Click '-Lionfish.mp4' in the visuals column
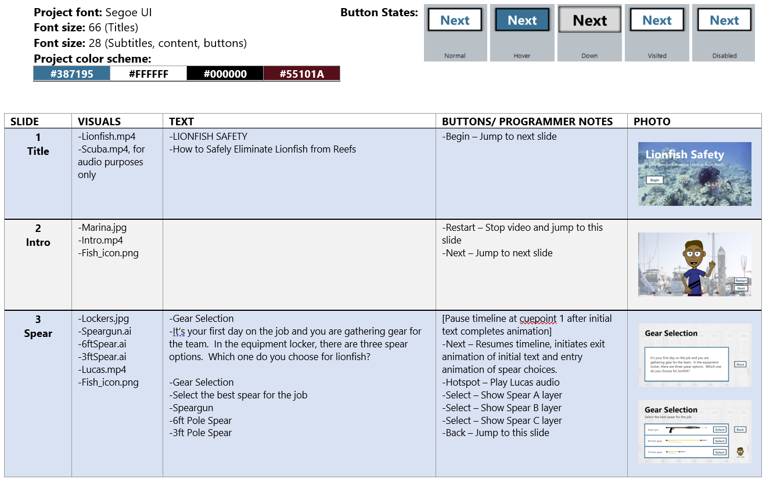This screenshot has height=479, width=766. [x=107, y=137]
